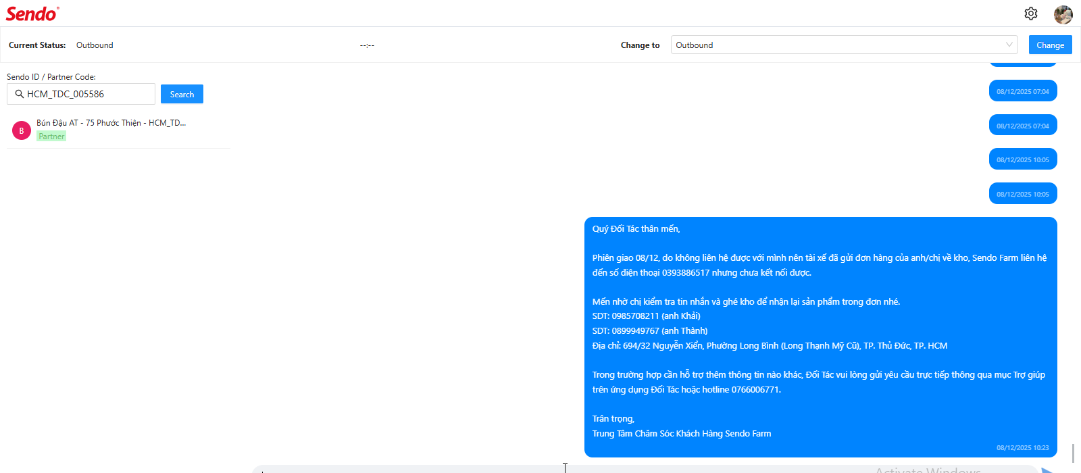
Task: Open the user profile avatar
Action: 1063,14
